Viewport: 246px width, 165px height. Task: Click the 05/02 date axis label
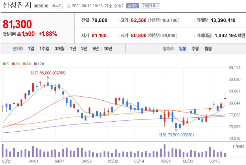tap(113, 161)
